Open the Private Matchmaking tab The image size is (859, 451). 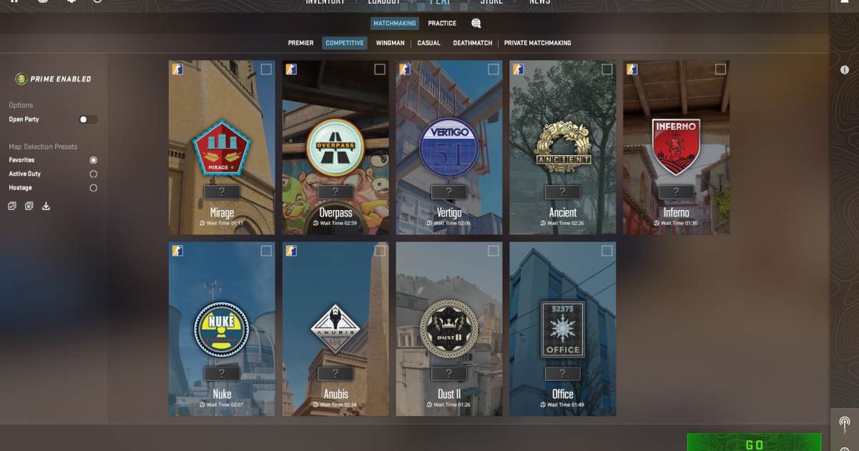pos(538,43)
